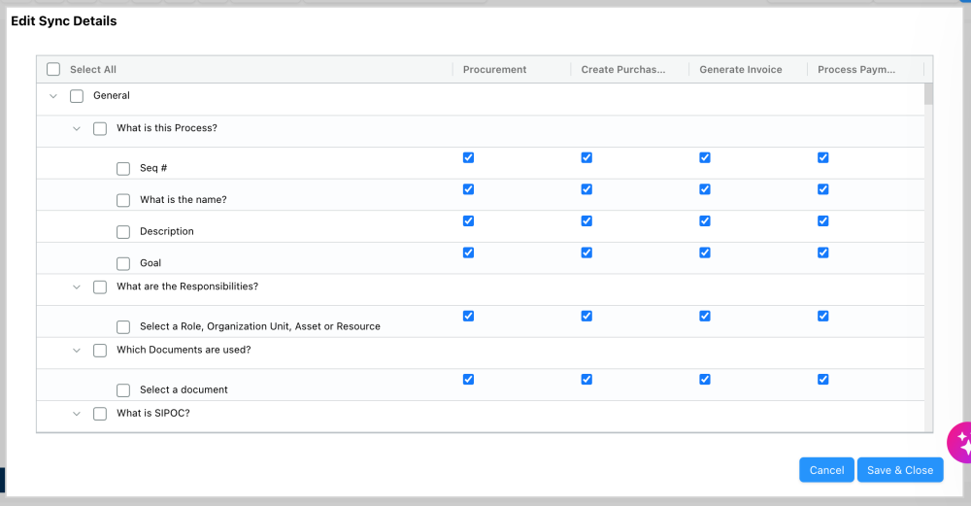Collapse the 'Which Documents are used?' group
The width and height of the screenshot is (971, 506).
tap(77, 350)
